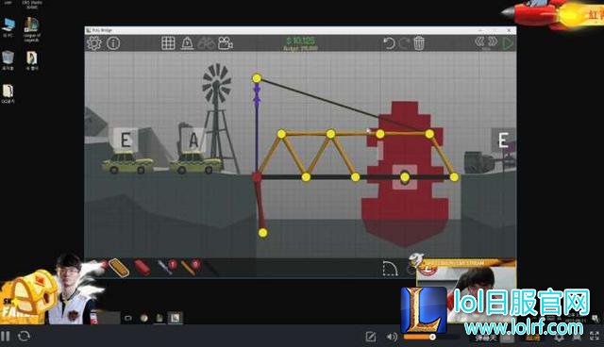Open the level info icon
604x347 pixels.
tap(113, 43)
